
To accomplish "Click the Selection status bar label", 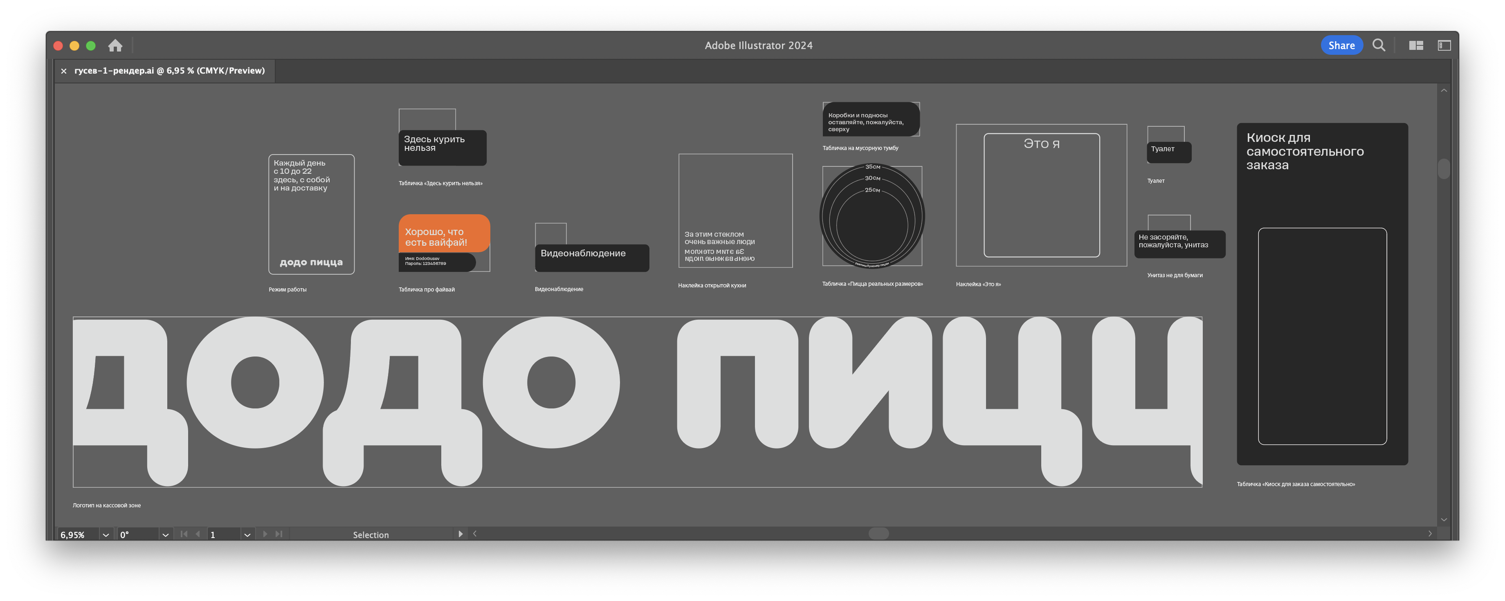I will (x=371, y=534).
